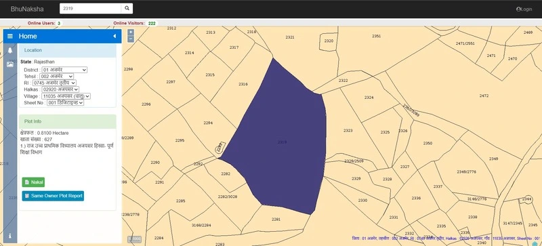Select plot 2351 on the map
This screenshot has height=246, width=542.
coord(377,36)
